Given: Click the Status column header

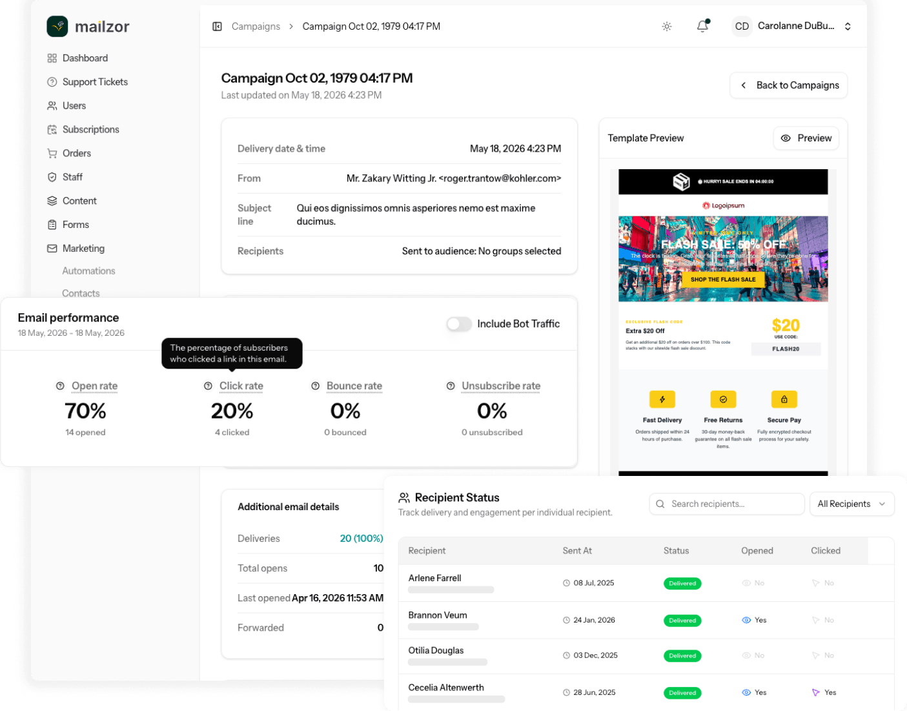Looking at the screenshot, I should click(x=676, y=551).
